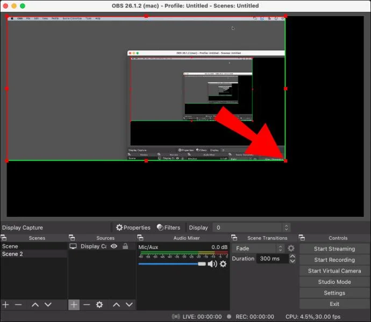Move the source up in Sources list

tap(117, 304)
